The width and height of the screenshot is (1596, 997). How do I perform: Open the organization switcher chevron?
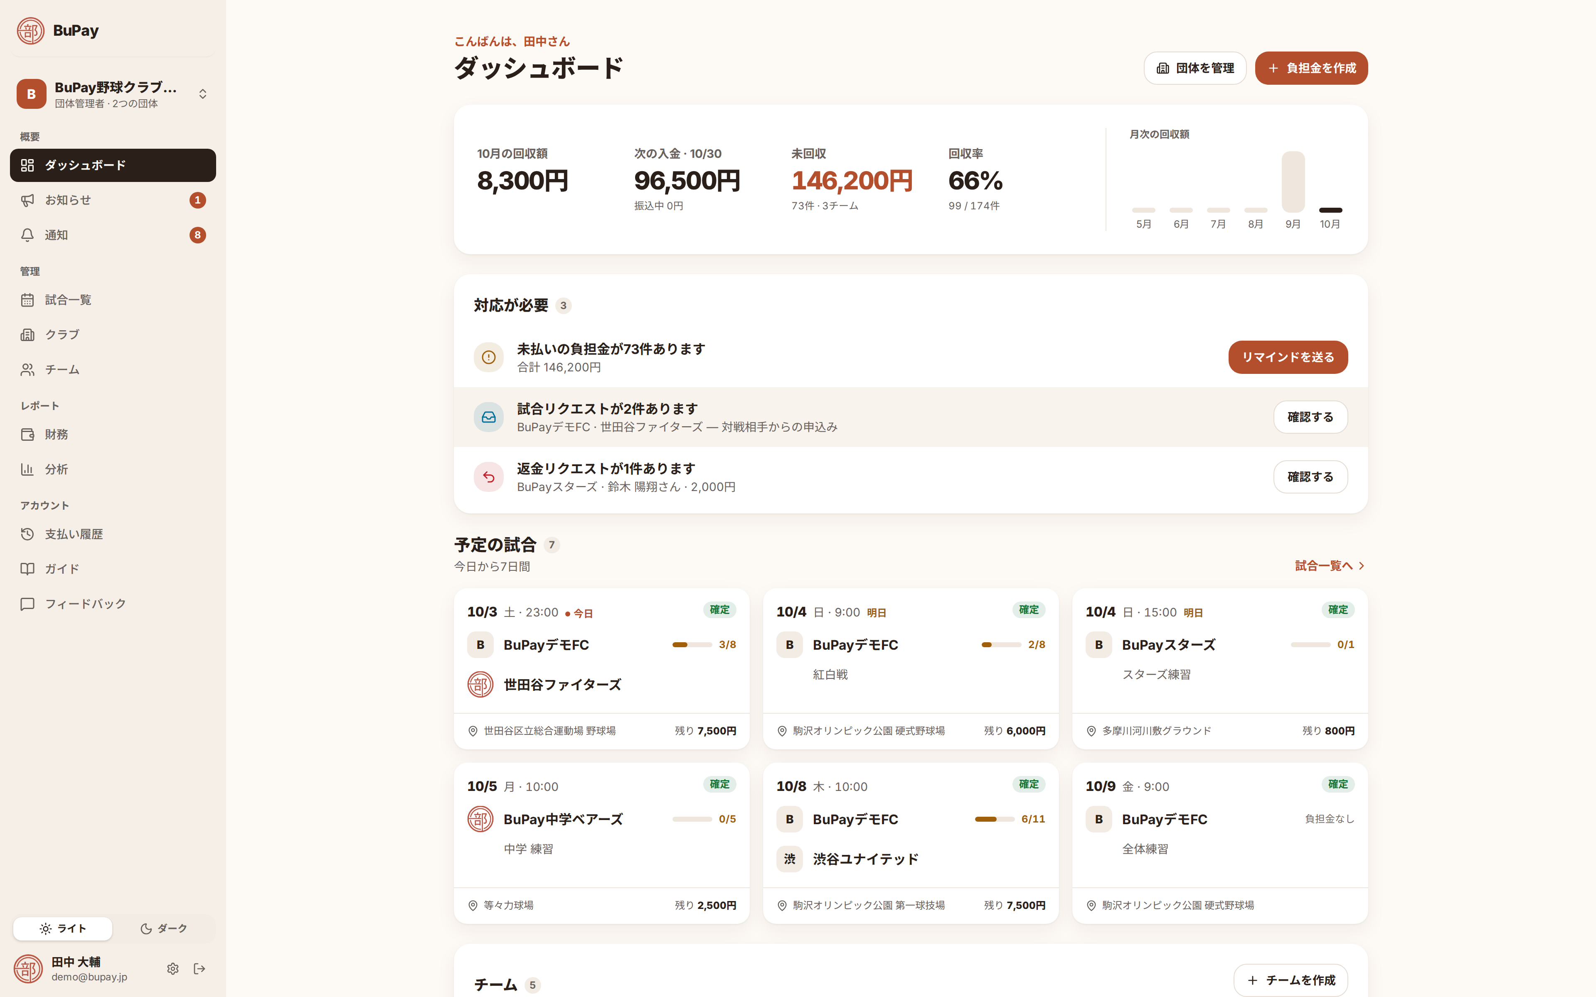202,94
